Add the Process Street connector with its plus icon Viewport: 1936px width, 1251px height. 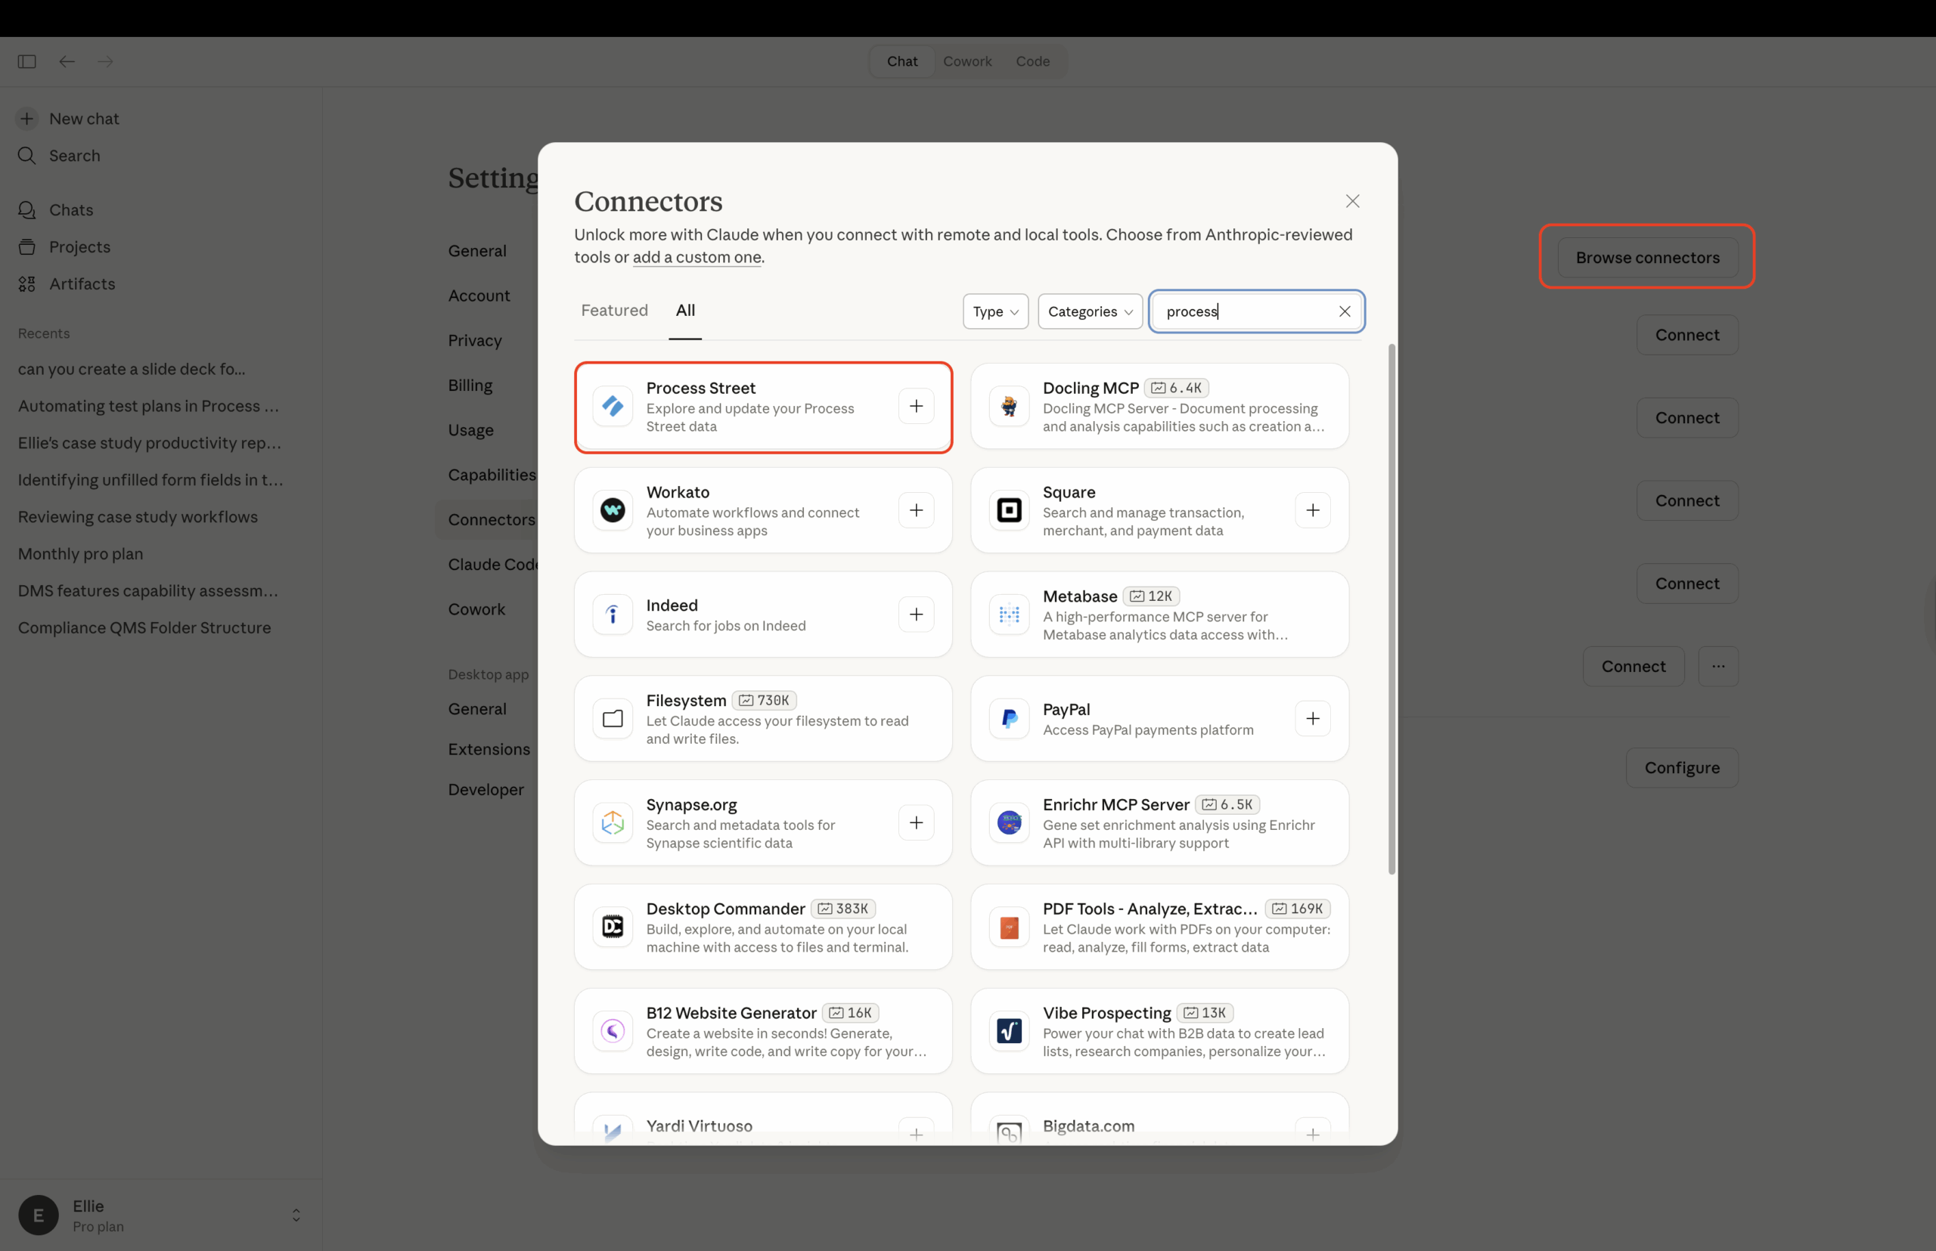916,406
